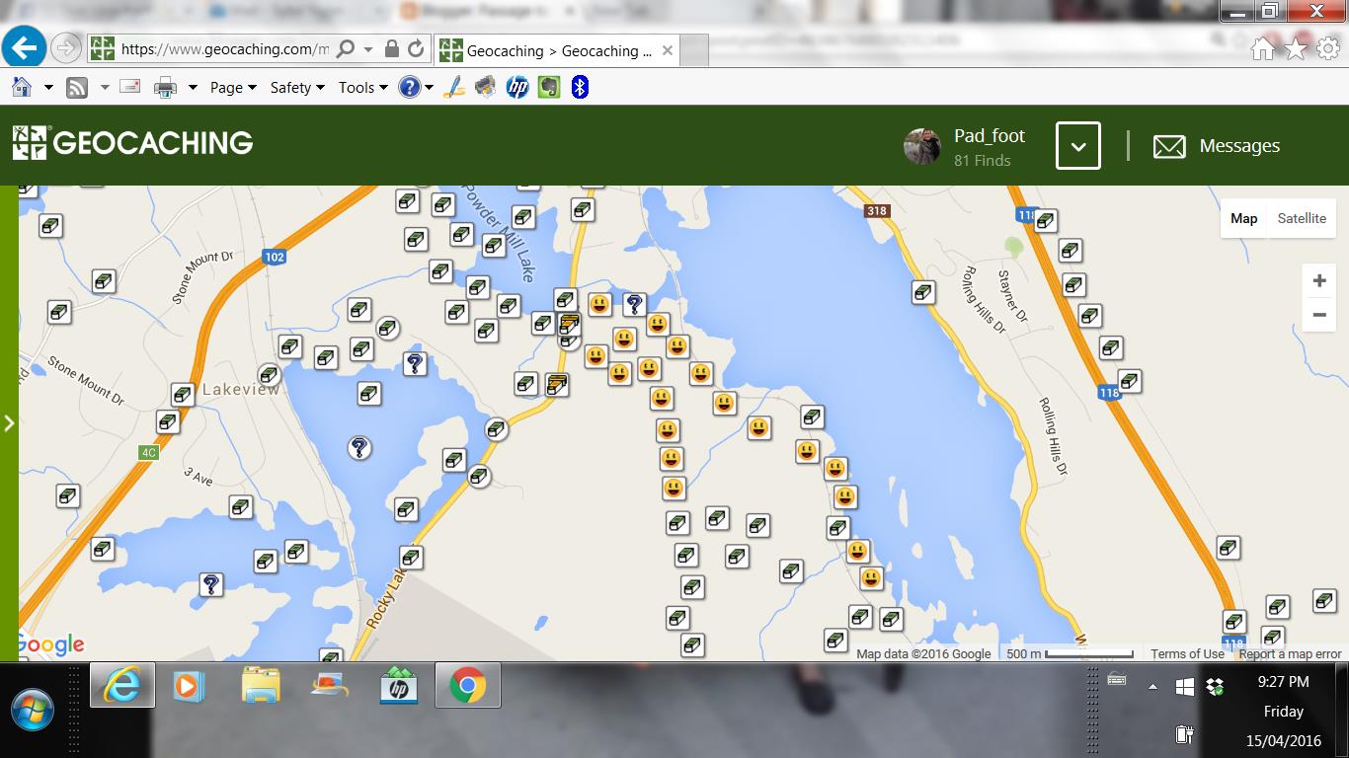The height and width of the screenshot is (758, 1349).
Task: Click the Home icon in the command bar
Action: (22, 87)
